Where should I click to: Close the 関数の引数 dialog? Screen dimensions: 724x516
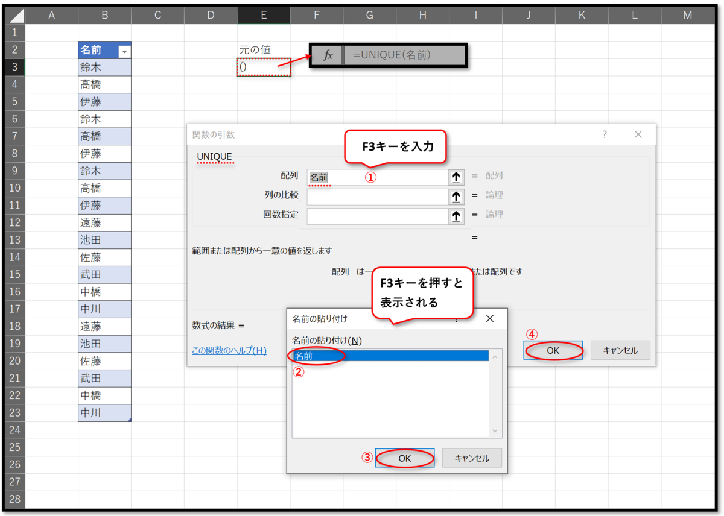point(638,135)
